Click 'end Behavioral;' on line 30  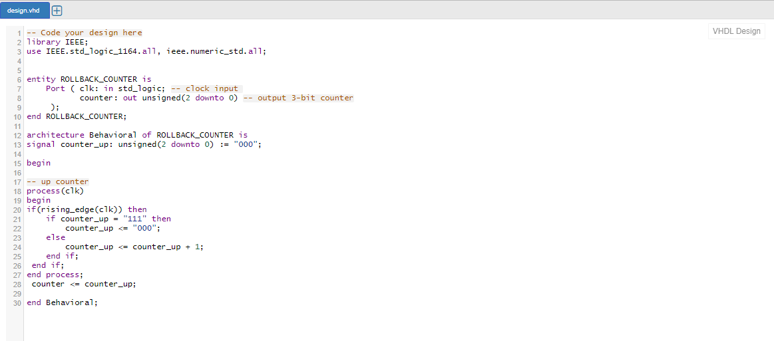(x=62, y=302)
